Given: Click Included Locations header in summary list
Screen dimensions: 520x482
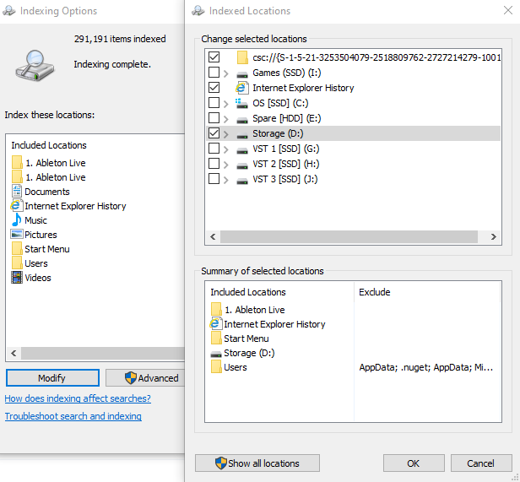Looking at the screenshot, I should click(248, 292).
